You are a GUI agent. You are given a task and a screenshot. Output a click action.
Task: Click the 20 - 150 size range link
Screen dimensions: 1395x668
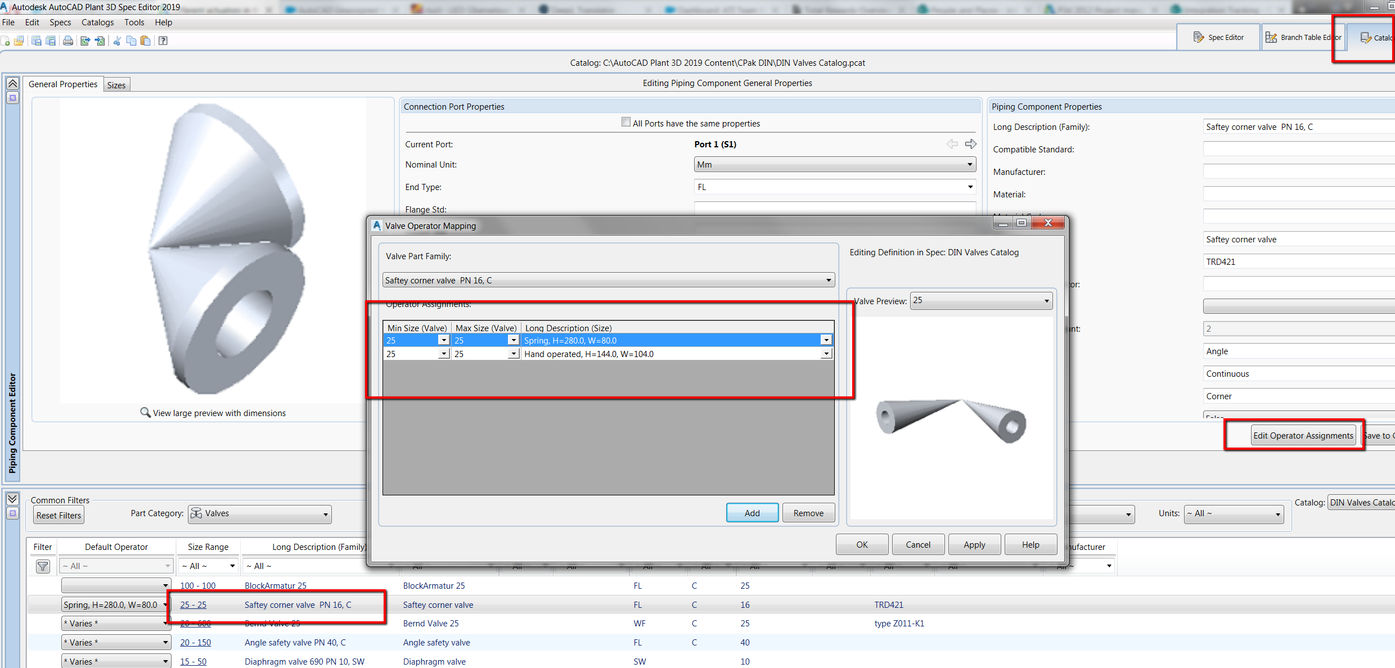[x=195, y=642]
